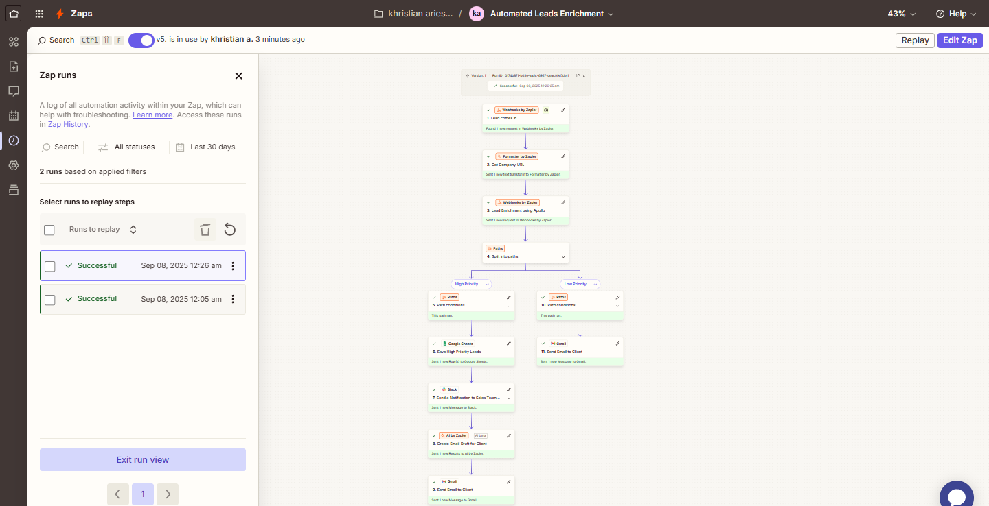Search runs in the Zap runs panel
This screenshot has height=506, width=989.
pyautogui.click(x=60, y=147)
